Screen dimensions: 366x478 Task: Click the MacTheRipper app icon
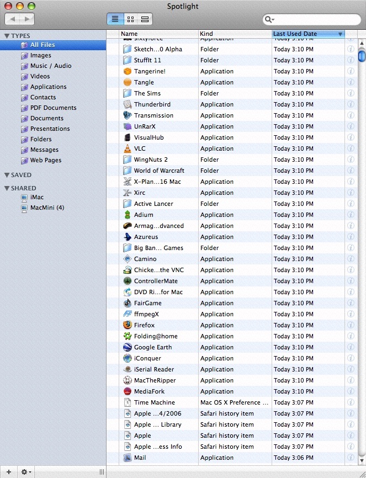[127, 380]
